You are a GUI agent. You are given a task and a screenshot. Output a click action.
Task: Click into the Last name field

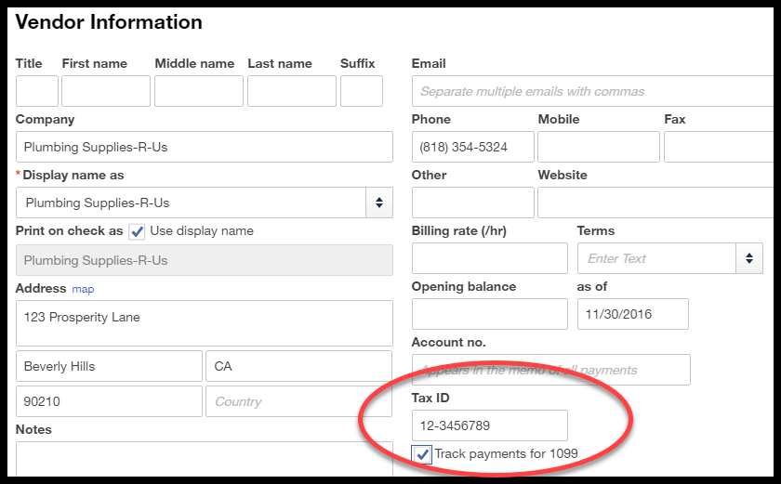pyautogui.click(x=292, y=91)
